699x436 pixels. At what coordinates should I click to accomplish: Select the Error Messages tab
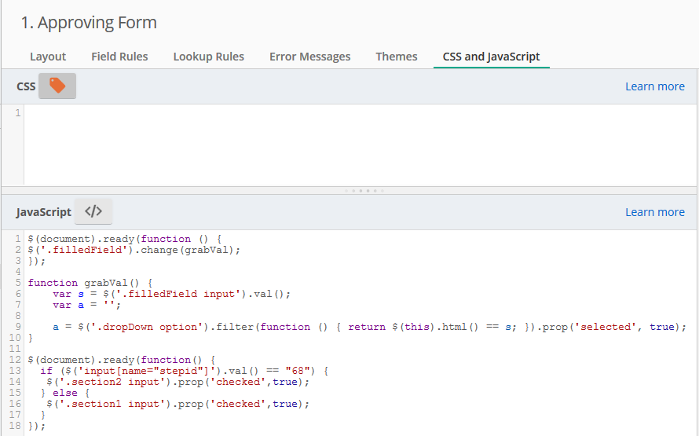tap(309, 57)
